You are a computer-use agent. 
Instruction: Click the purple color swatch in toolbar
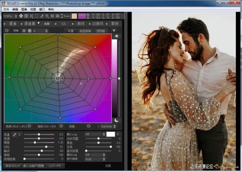pos(82,16)
